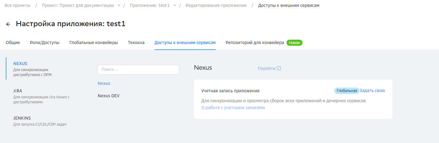Go to Все проекты breadcrumb
This screenshot has height=143, width=439.
pyautogui.click(x=18, y=6)
